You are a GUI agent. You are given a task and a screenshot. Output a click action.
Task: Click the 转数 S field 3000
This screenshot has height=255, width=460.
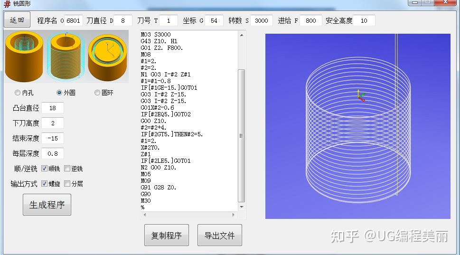click(262, 20)
